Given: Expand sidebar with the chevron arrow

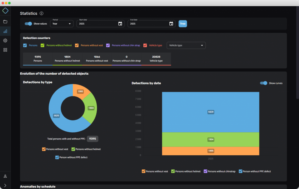Looking at the screenshot, I should tap(5, 185).
